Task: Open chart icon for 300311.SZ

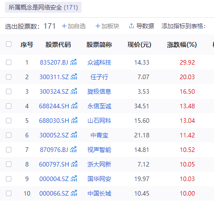Action: click(x=74, y=77)
